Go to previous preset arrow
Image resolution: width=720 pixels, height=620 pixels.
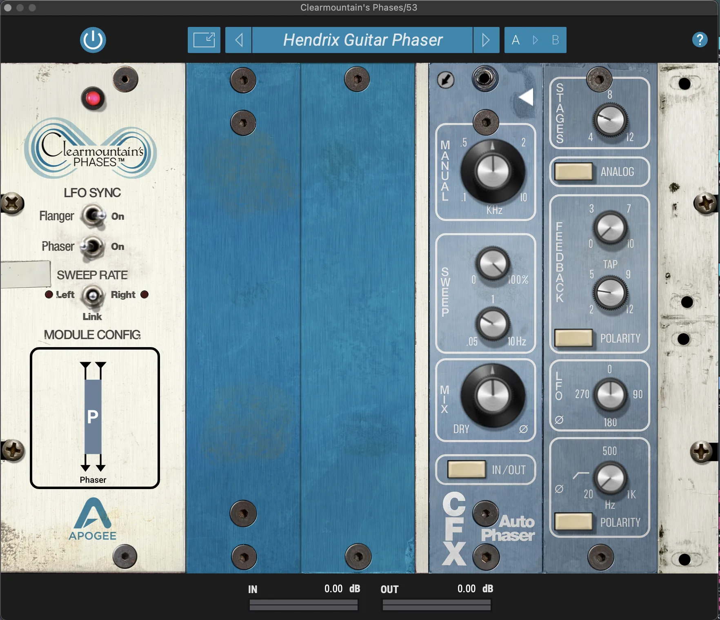click(239, 40)
